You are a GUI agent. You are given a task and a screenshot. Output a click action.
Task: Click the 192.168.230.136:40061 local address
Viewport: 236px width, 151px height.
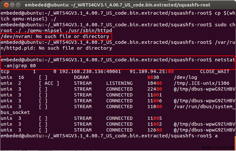point(90,71)
